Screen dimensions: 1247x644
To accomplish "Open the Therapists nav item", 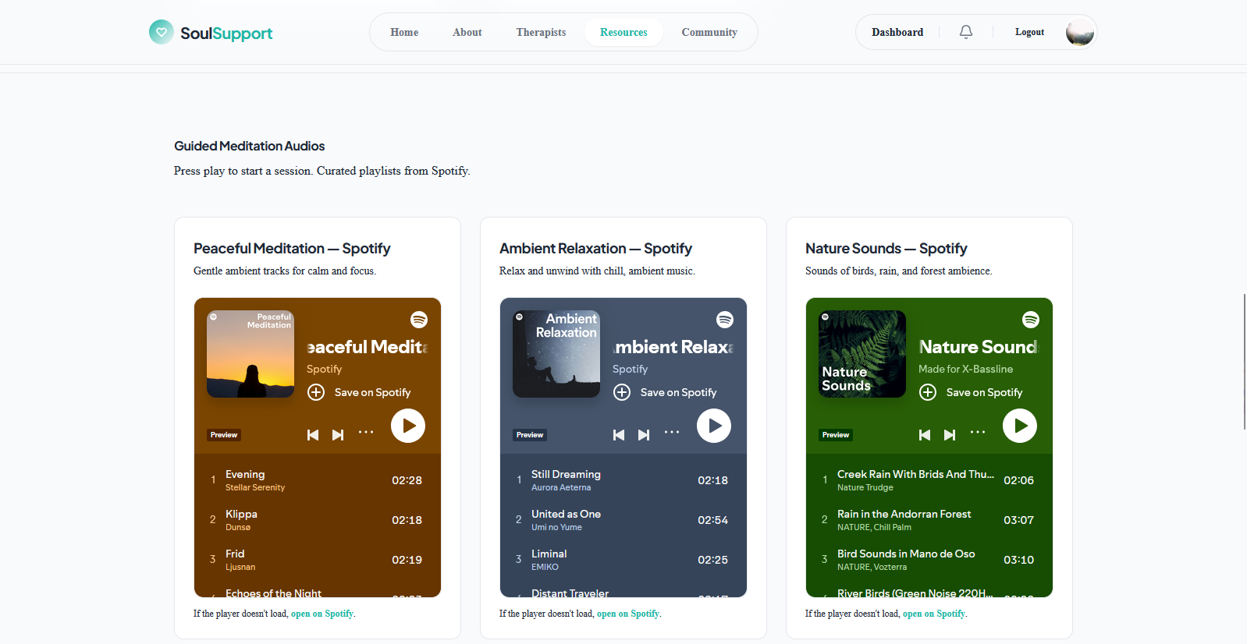I will tap(541, 32).
